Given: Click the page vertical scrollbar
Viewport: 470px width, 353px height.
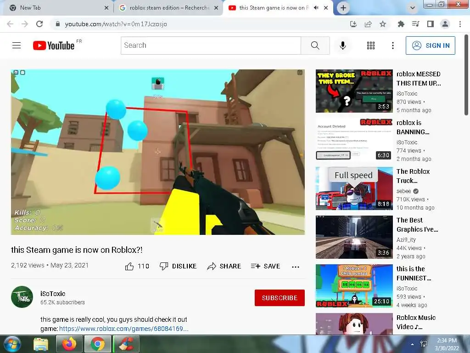Looking at the screenshot, I should tap(466, 75).
